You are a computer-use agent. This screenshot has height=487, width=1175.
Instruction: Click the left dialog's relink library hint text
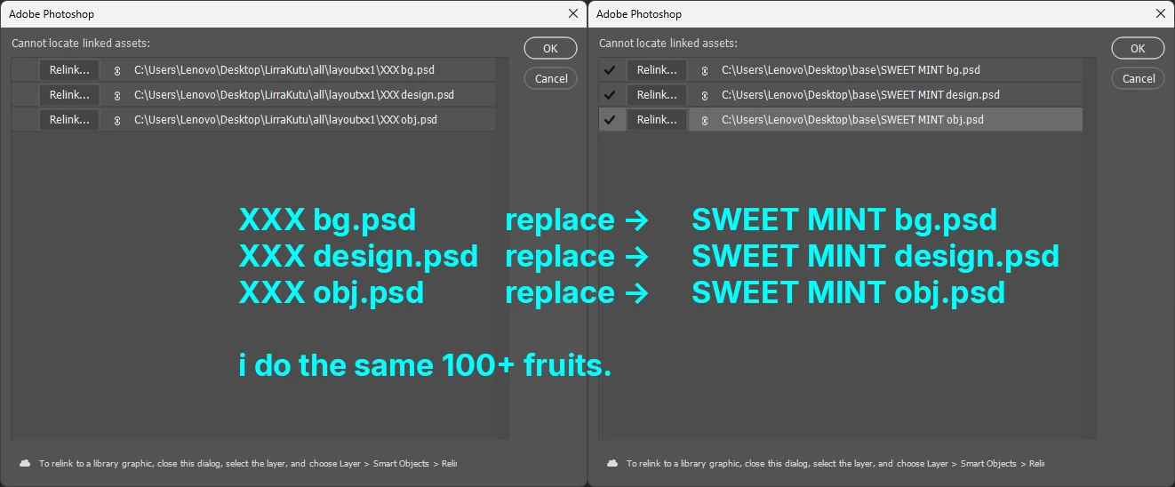pyautogui.click(x=248, y=464)
